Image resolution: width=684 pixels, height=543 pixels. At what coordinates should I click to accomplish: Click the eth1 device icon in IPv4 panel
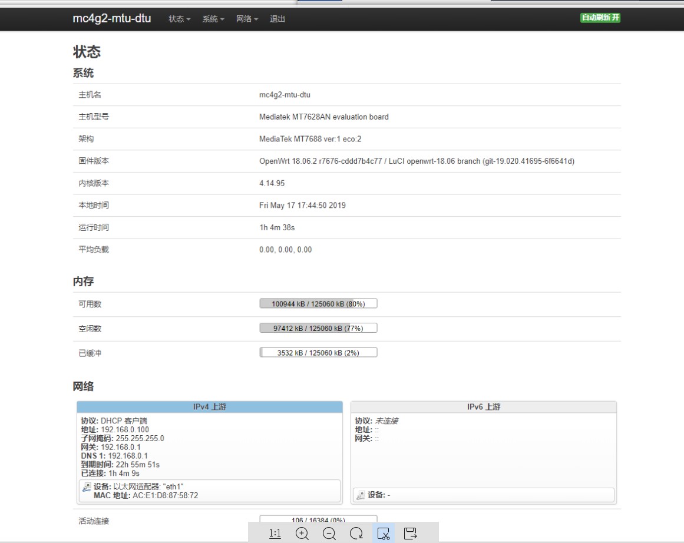[87, 487]
